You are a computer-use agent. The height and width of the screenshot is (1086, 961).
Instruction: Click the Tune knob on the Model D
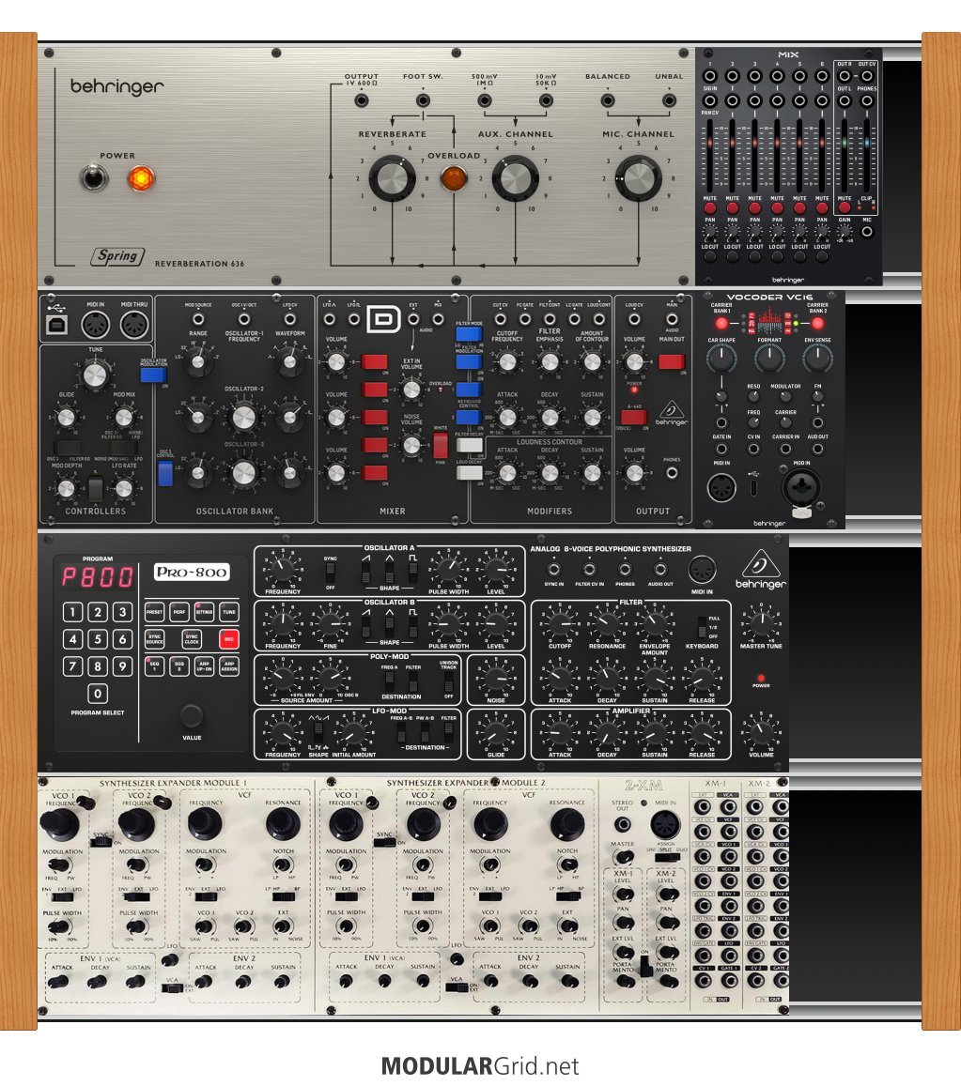[95, 375]
